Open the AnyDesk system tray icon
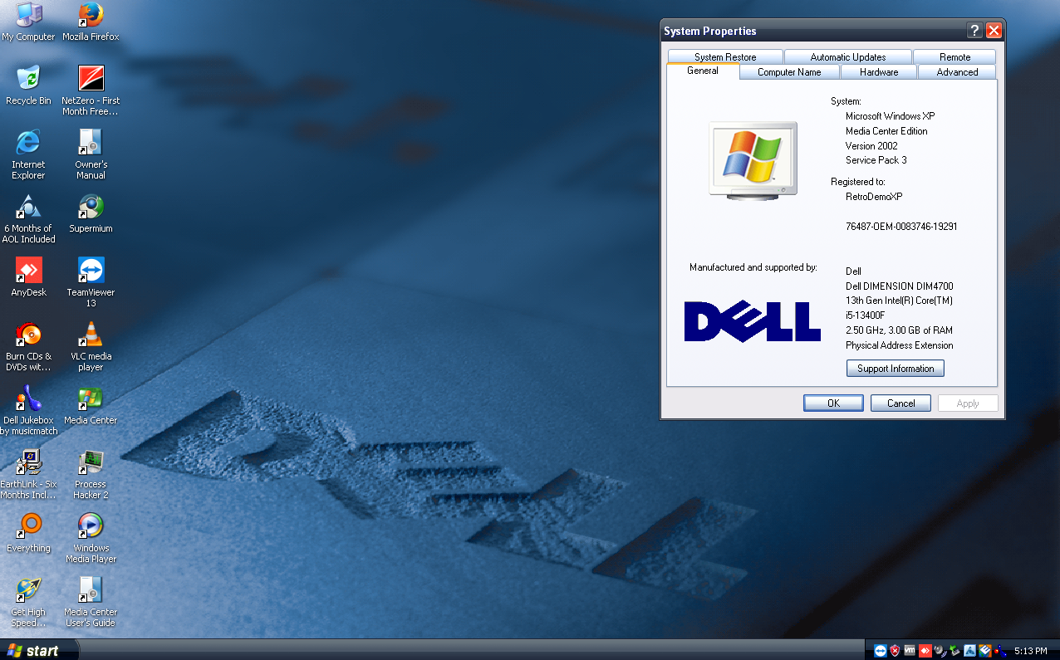This screenshot has height=660, width=1060. (925, 650)
